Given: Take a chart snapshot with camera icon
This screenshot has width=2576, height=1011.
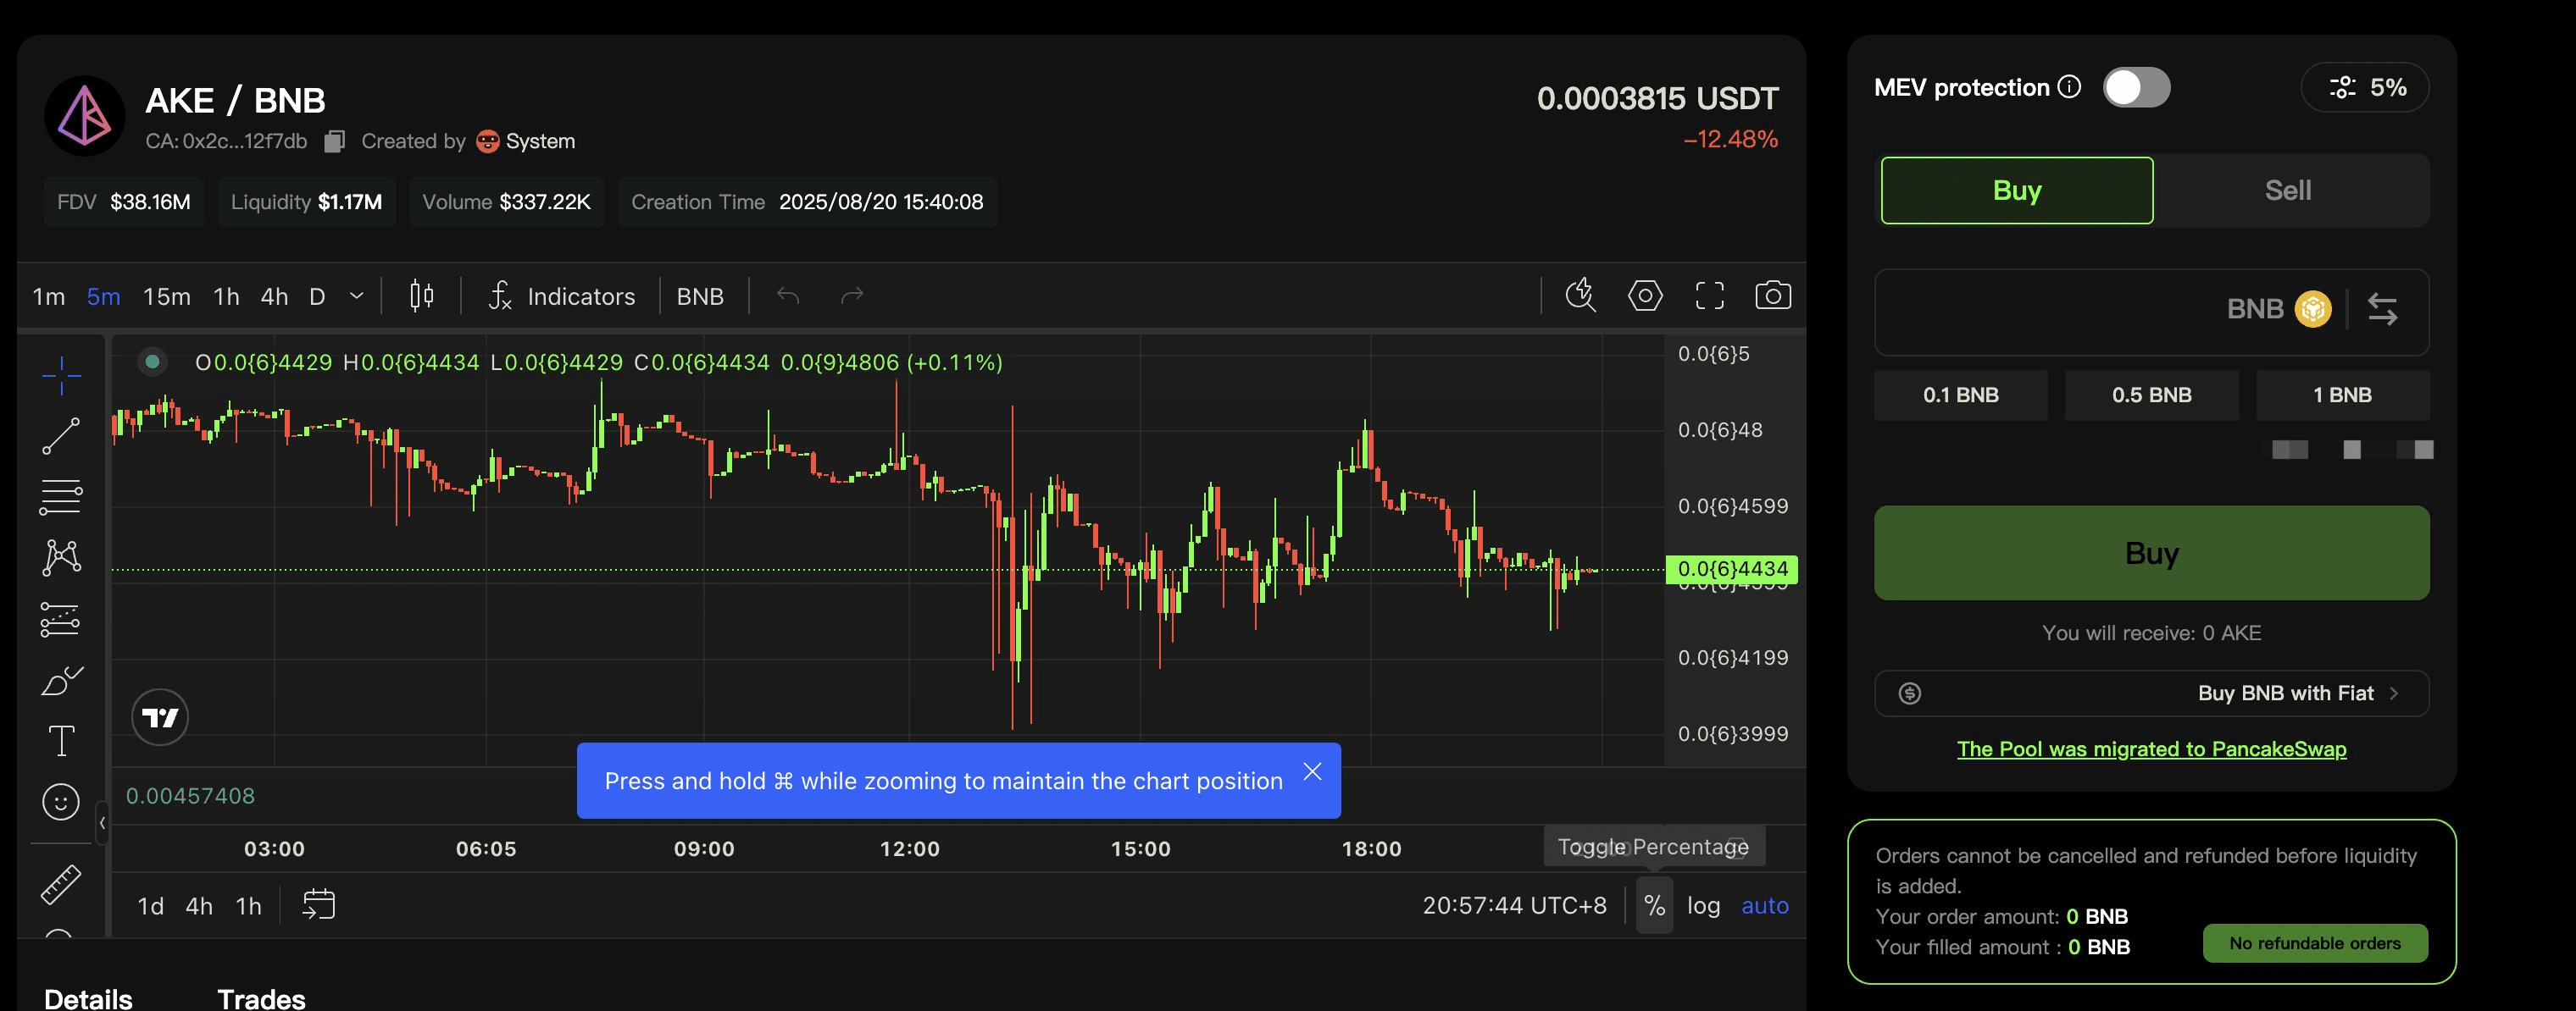Looking at the screenshot, I should click(1773, 296).
